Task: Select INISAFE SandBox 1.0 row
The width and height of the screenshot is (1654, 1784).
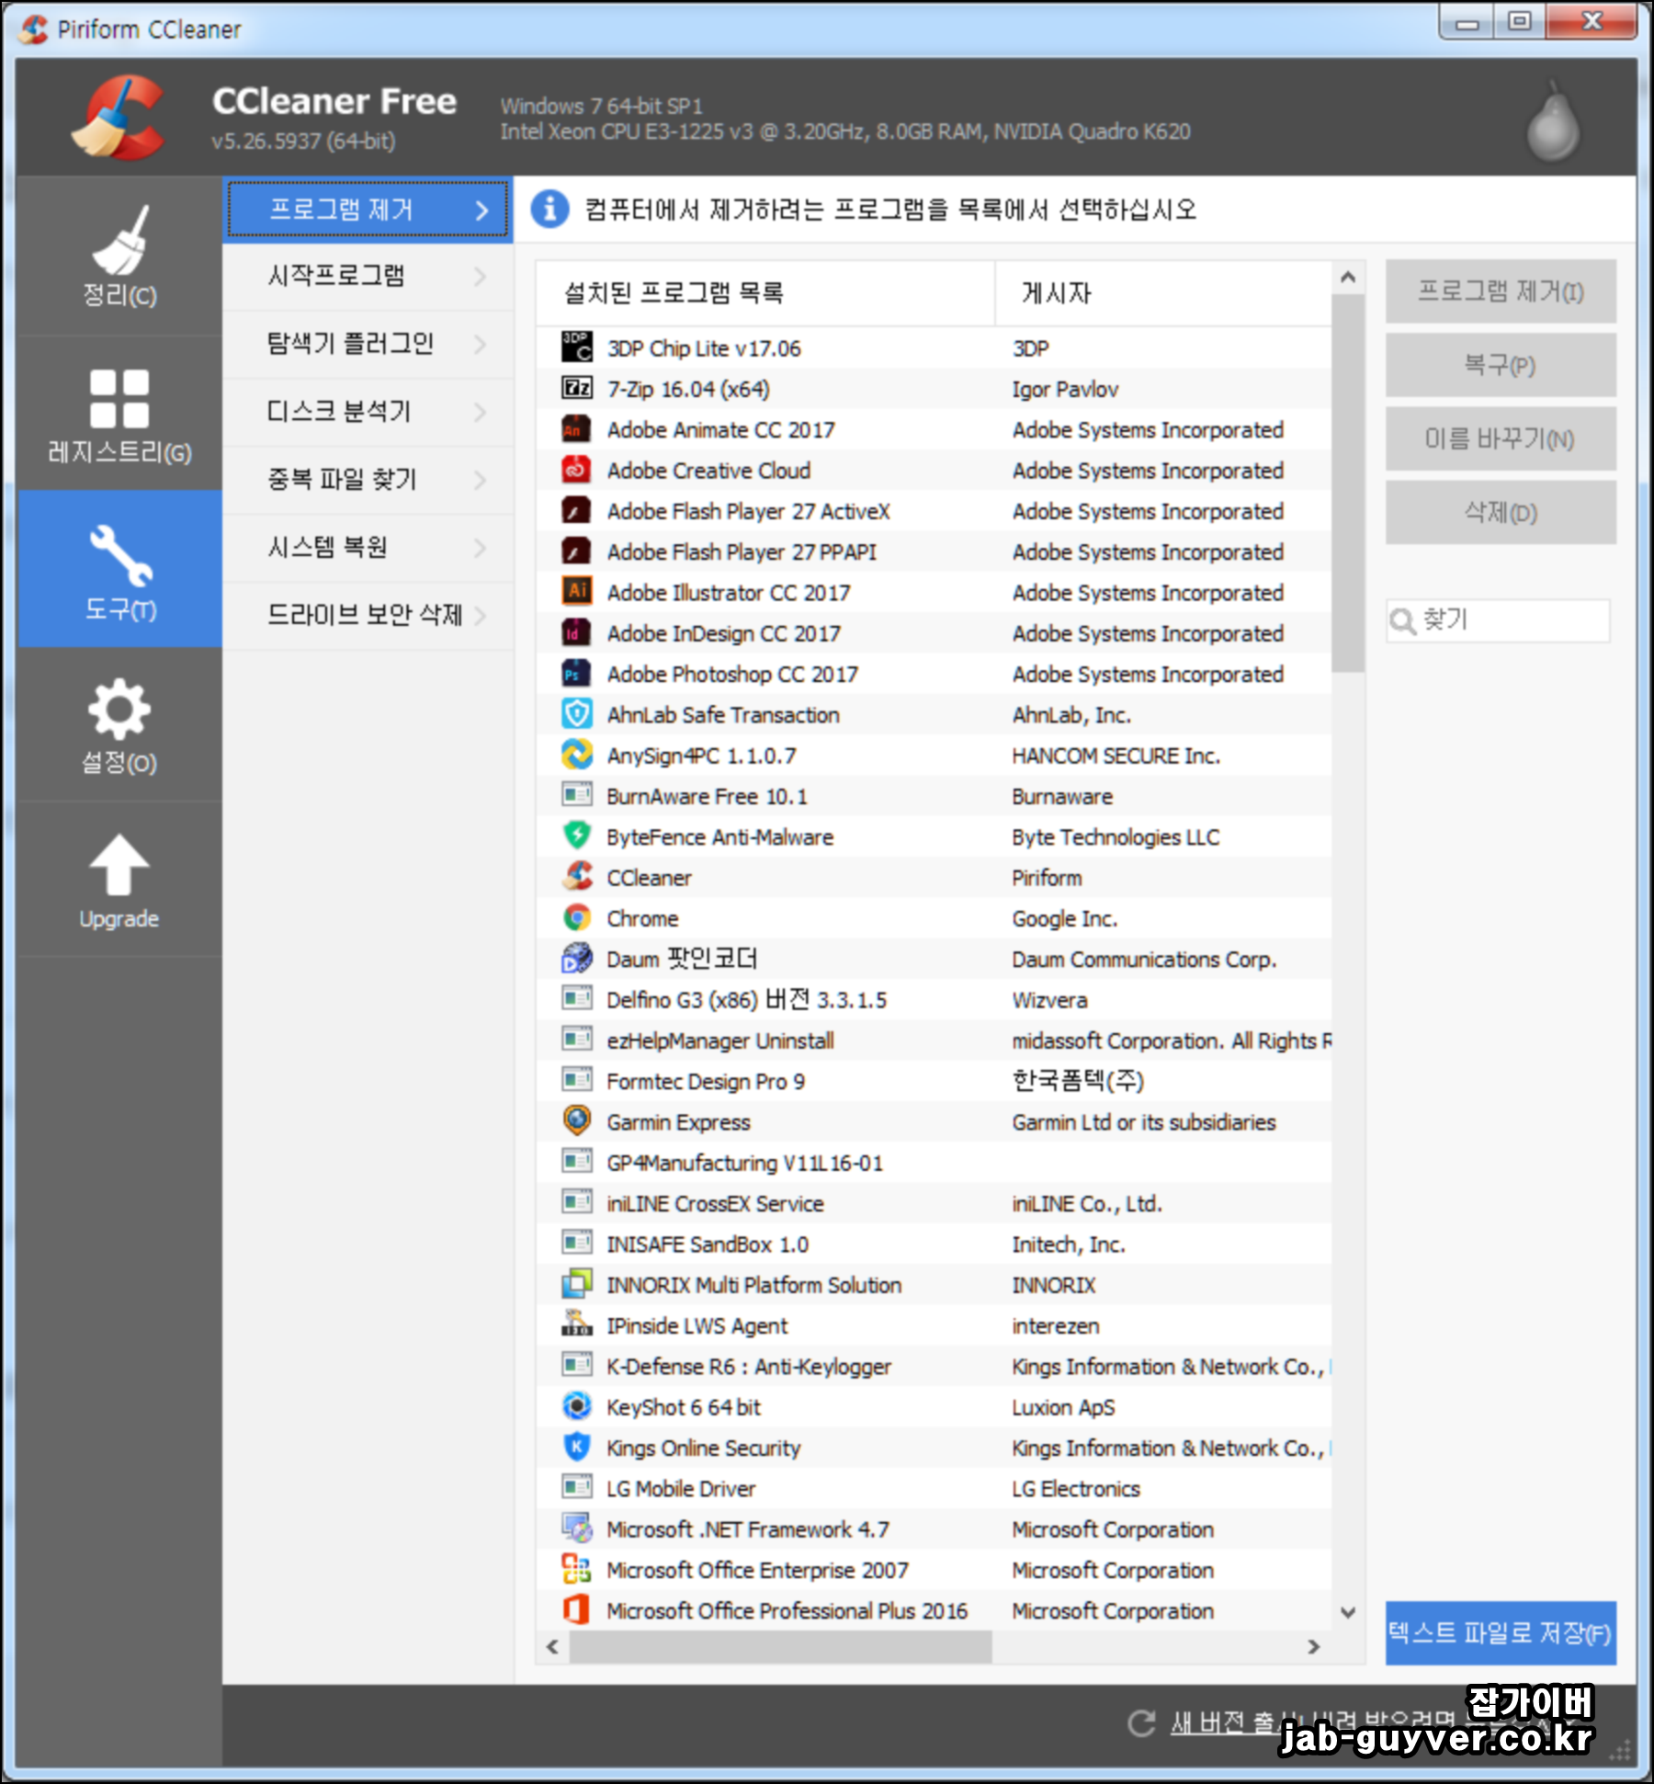Action: coord(934,1244)
